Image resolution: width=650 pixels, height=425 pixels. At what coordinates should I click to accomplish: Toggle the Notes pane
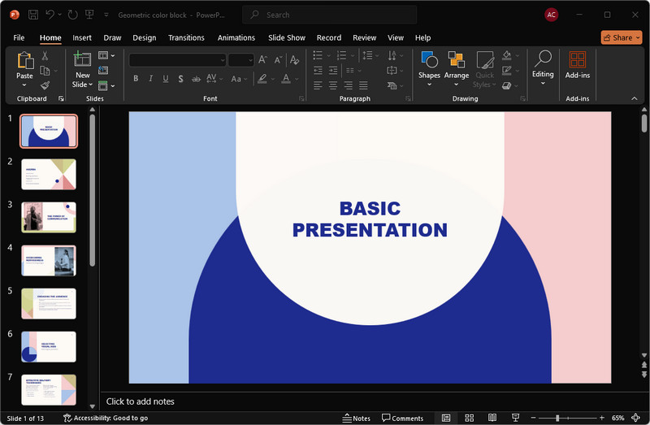[357, 418]
